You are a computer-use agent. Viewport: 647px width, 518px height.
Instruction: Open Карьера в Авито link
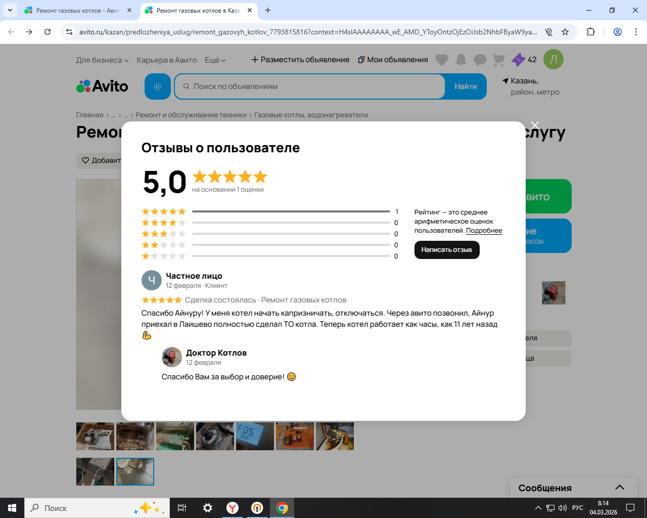[167, 60]
